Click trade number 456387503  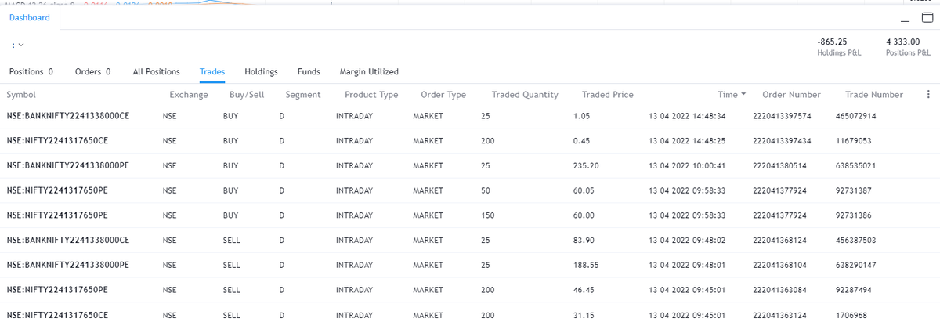(x=856, y=240)
